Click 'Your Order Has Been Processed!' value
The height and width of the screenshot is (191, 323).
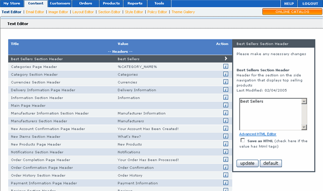pos(148,160)
